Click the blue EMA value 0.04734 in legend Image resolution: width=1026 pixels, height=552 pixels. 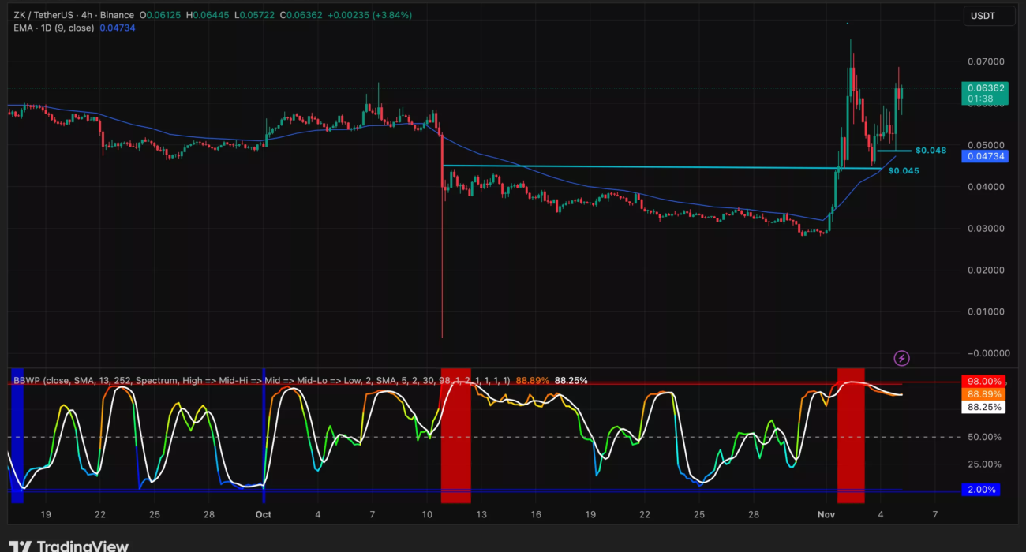coord(118,28)
